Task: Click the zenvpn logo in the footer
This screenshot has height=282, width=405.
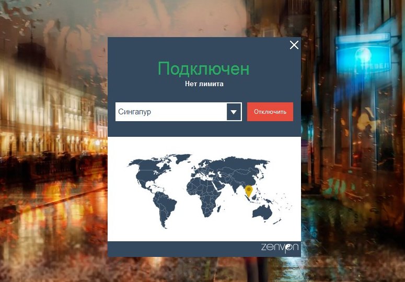Action: pos(280,248)
